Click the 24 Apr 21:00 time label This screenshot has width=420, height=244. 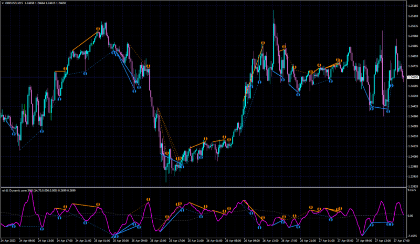[x=83, y=241]
